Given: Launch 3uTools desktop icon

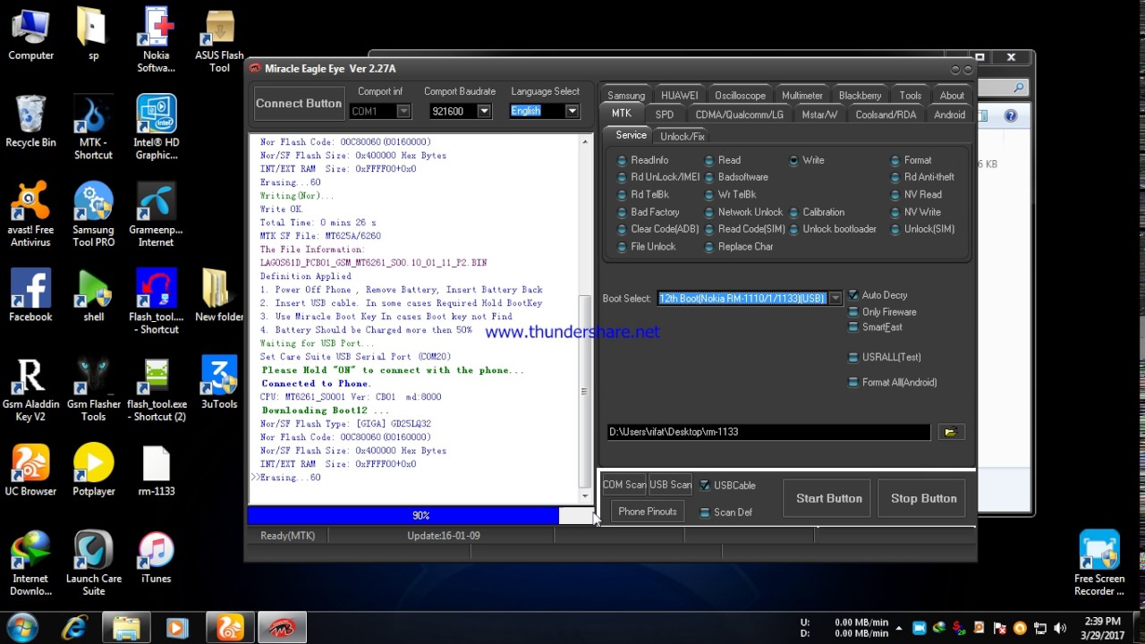Looking at the screenshot, I should [x=219, y=385].
